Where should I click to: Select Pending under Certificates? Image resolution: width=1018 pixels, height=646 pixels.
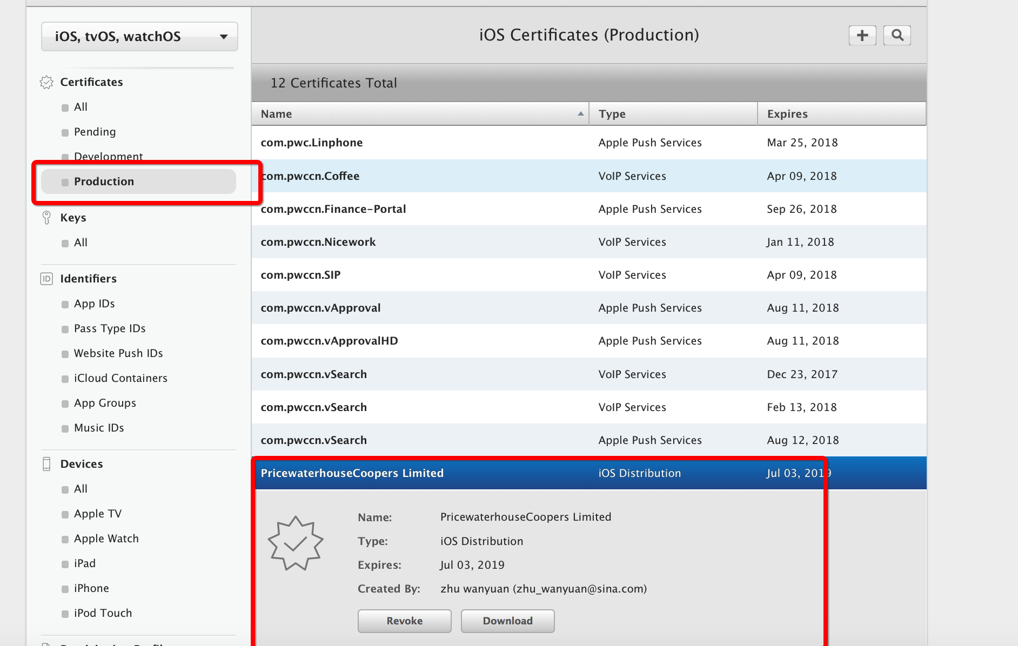tap(95, 132)
